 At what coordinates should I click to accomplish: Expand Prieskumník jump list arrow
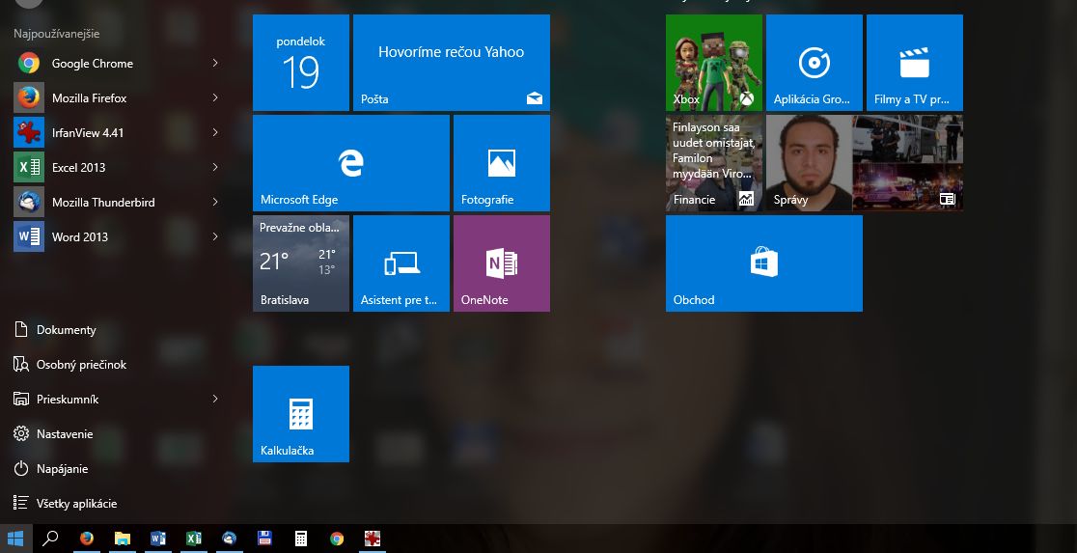coord(215,400)
